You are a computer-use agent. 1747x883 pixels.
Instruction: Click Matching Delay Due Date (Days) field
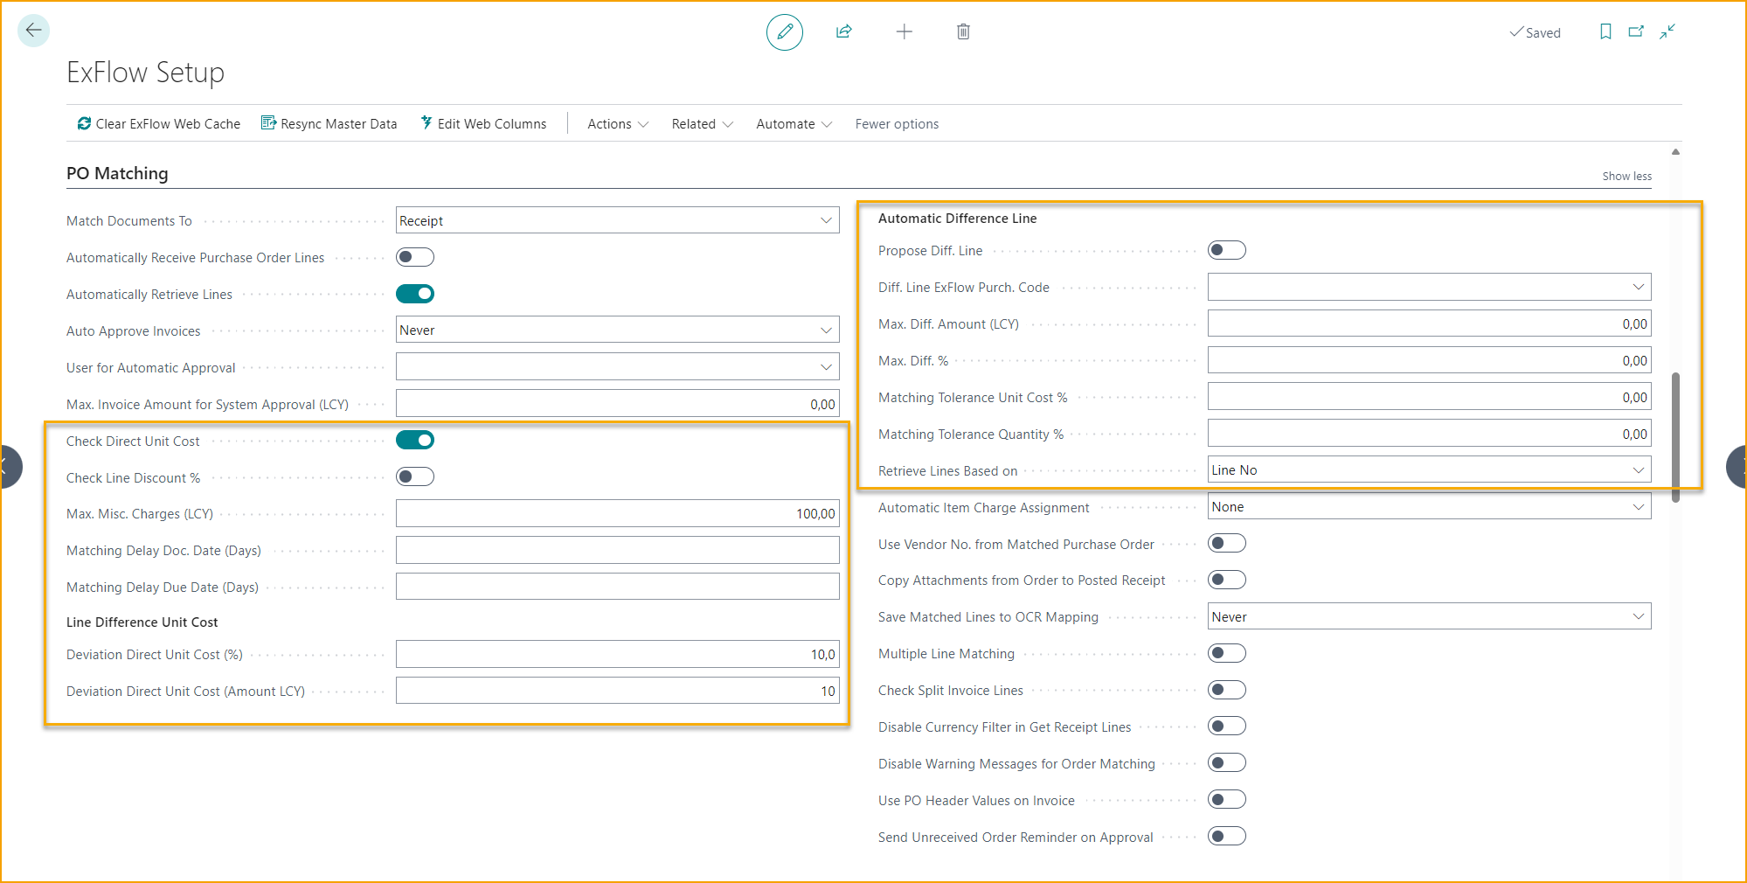coord(617,586)
